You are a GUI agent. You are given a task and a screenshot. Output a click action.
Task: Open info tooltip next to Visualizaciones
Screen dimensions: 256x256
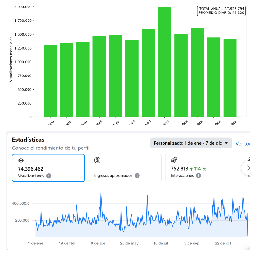pyautogui.click(x=49, y=176)
